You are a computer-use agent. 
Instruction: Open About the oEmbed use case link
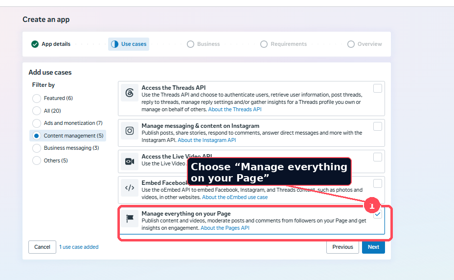click(235, 197)
